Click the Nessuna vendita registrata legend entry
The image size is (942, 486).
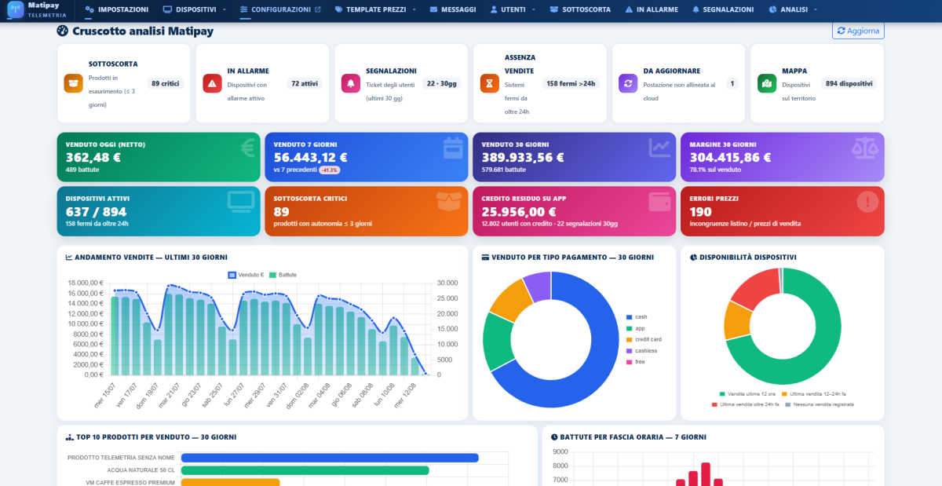[x=818, y=404]
